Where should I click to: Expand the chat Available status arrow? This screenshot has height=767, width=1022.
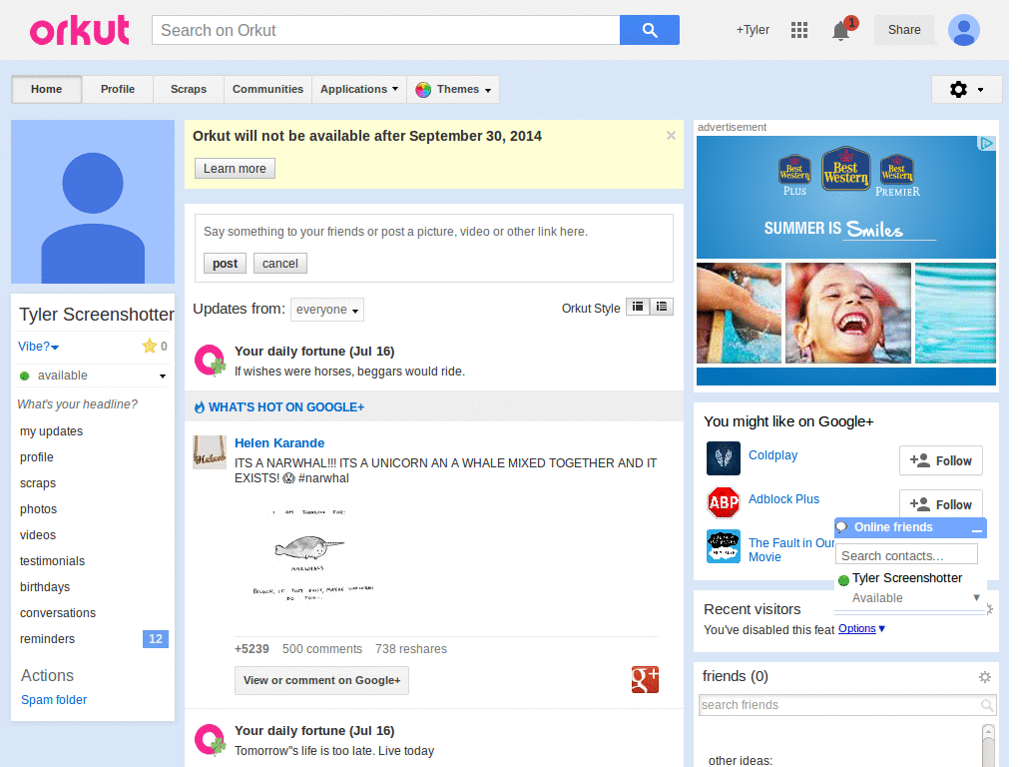click(976, 597)
